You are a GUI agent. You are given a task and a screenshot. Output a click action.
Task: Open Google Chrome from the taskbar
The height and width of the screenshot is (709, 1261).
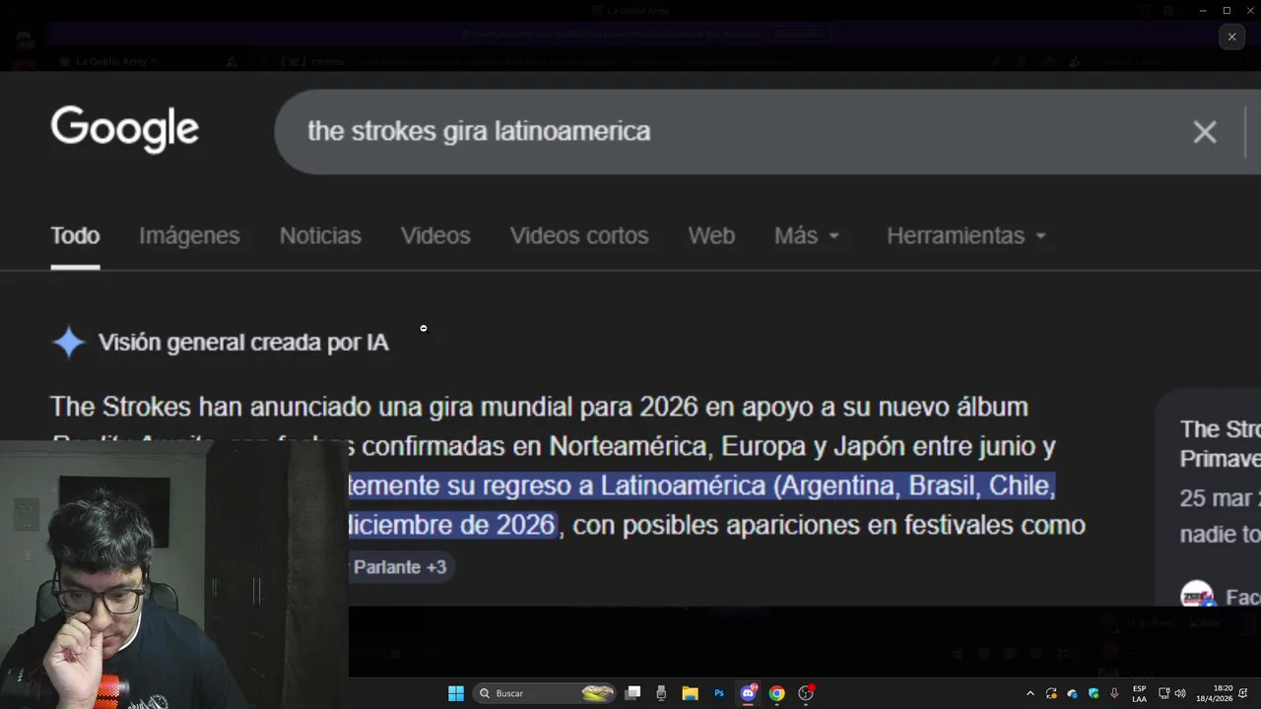pyautogui.click(x=776, y=693)
